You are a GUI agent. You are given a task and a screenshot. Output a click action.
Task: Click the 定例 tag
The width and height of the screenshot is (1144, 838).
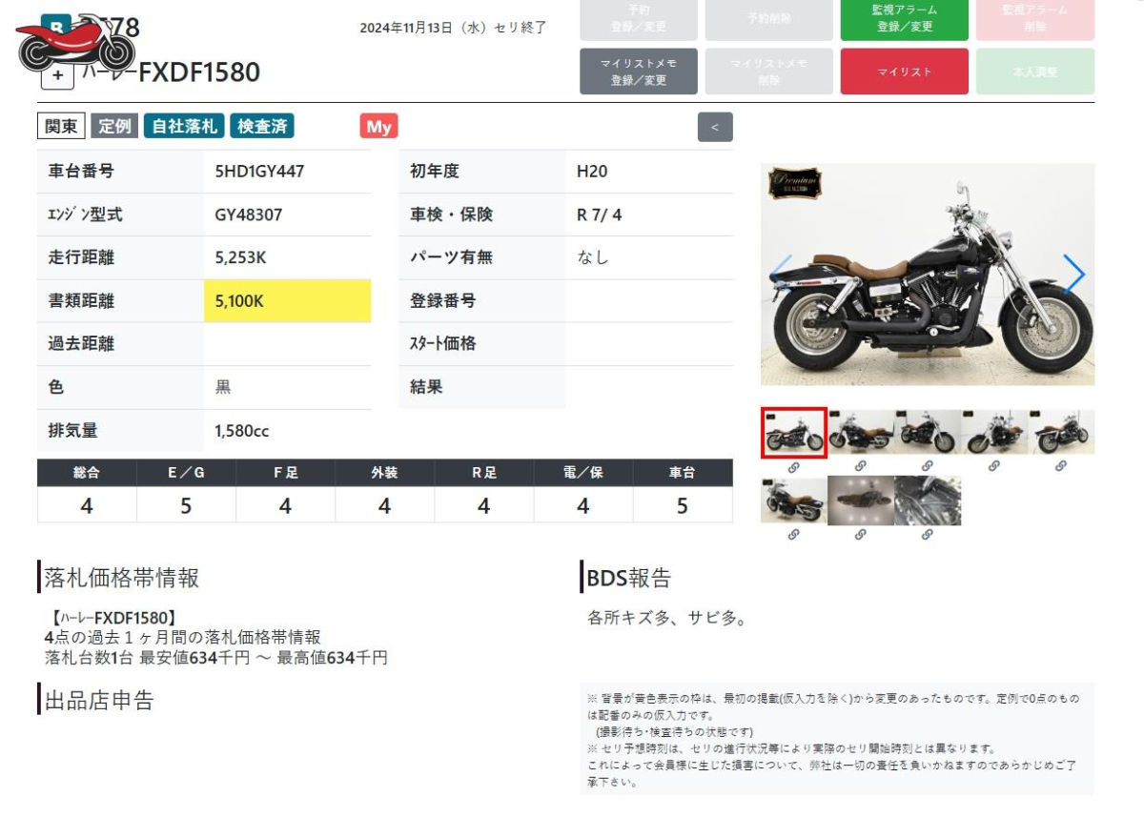[114, 126]
